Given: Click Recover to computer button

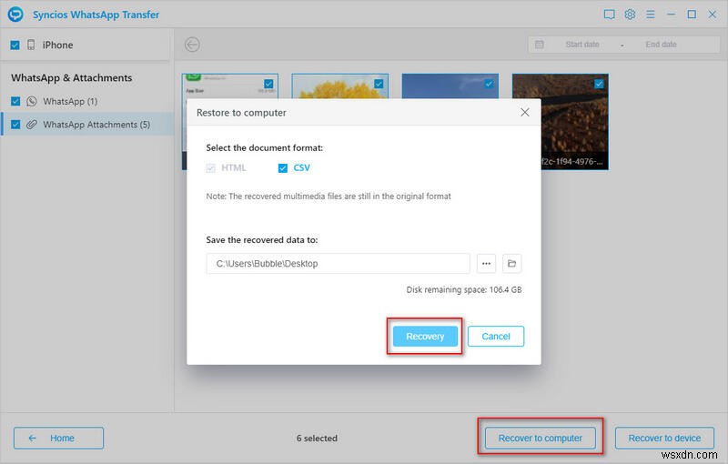Looking at the screenshot, I should click(x=541, y=438).
